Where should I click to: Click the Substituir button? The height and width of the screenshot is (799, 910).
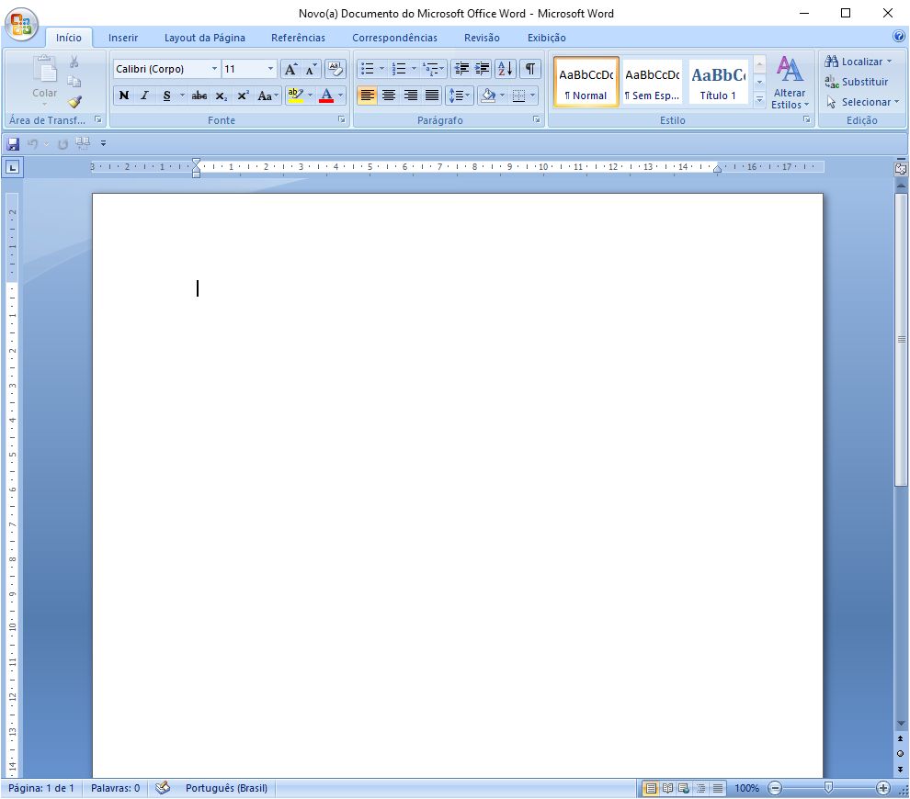[857, 82]
